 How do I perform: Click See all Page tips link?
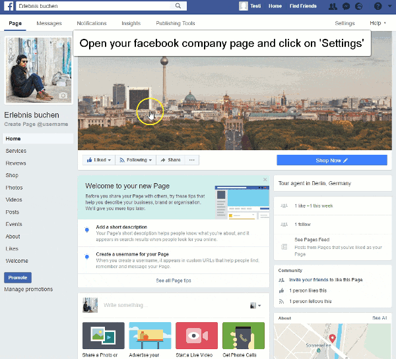pyautogui.click(x=174, y=281)
